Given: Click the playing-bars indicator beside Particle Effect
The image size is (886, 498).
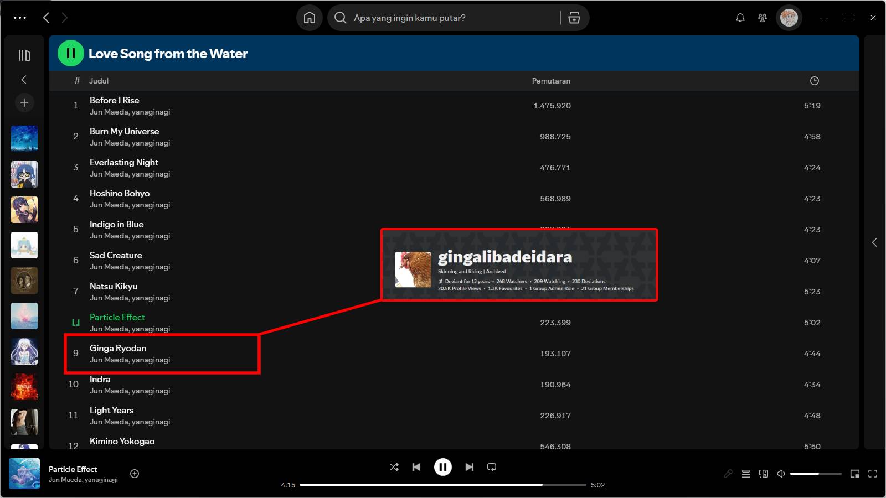Looking at the screenshot, I should click(x=76, y=323).
